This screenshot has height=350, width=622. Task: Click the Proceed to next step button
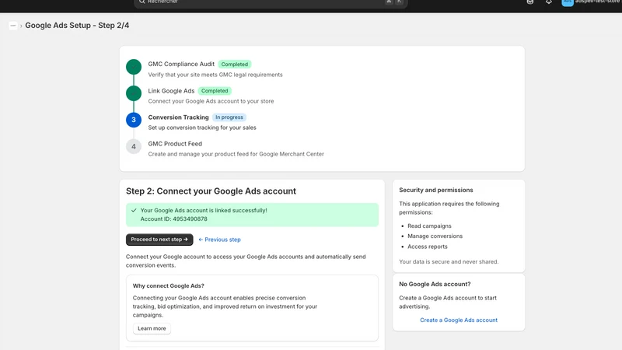click(159, 240)
